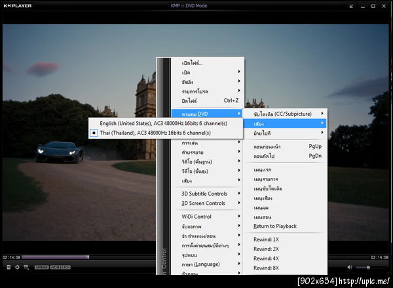Expand the ย้ายไปที่ submenu

coord(285,133)
